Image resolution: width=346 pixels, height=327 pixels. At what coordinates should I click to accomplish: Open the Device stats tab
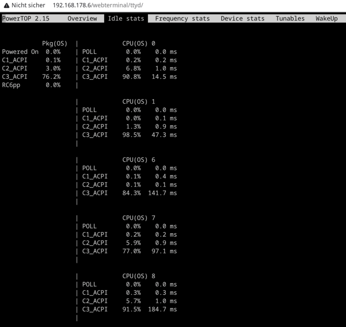[243, 19]
